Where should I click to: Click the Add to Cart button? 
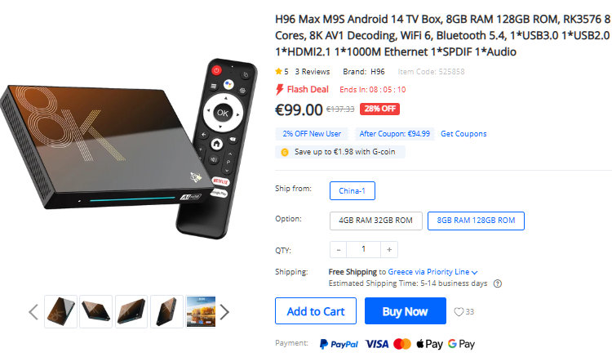pos(316,311)
